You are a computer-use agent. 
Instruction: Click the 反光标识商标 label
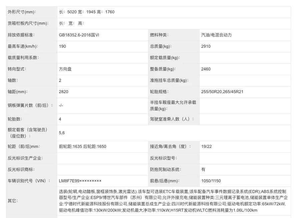click(21, 170)
